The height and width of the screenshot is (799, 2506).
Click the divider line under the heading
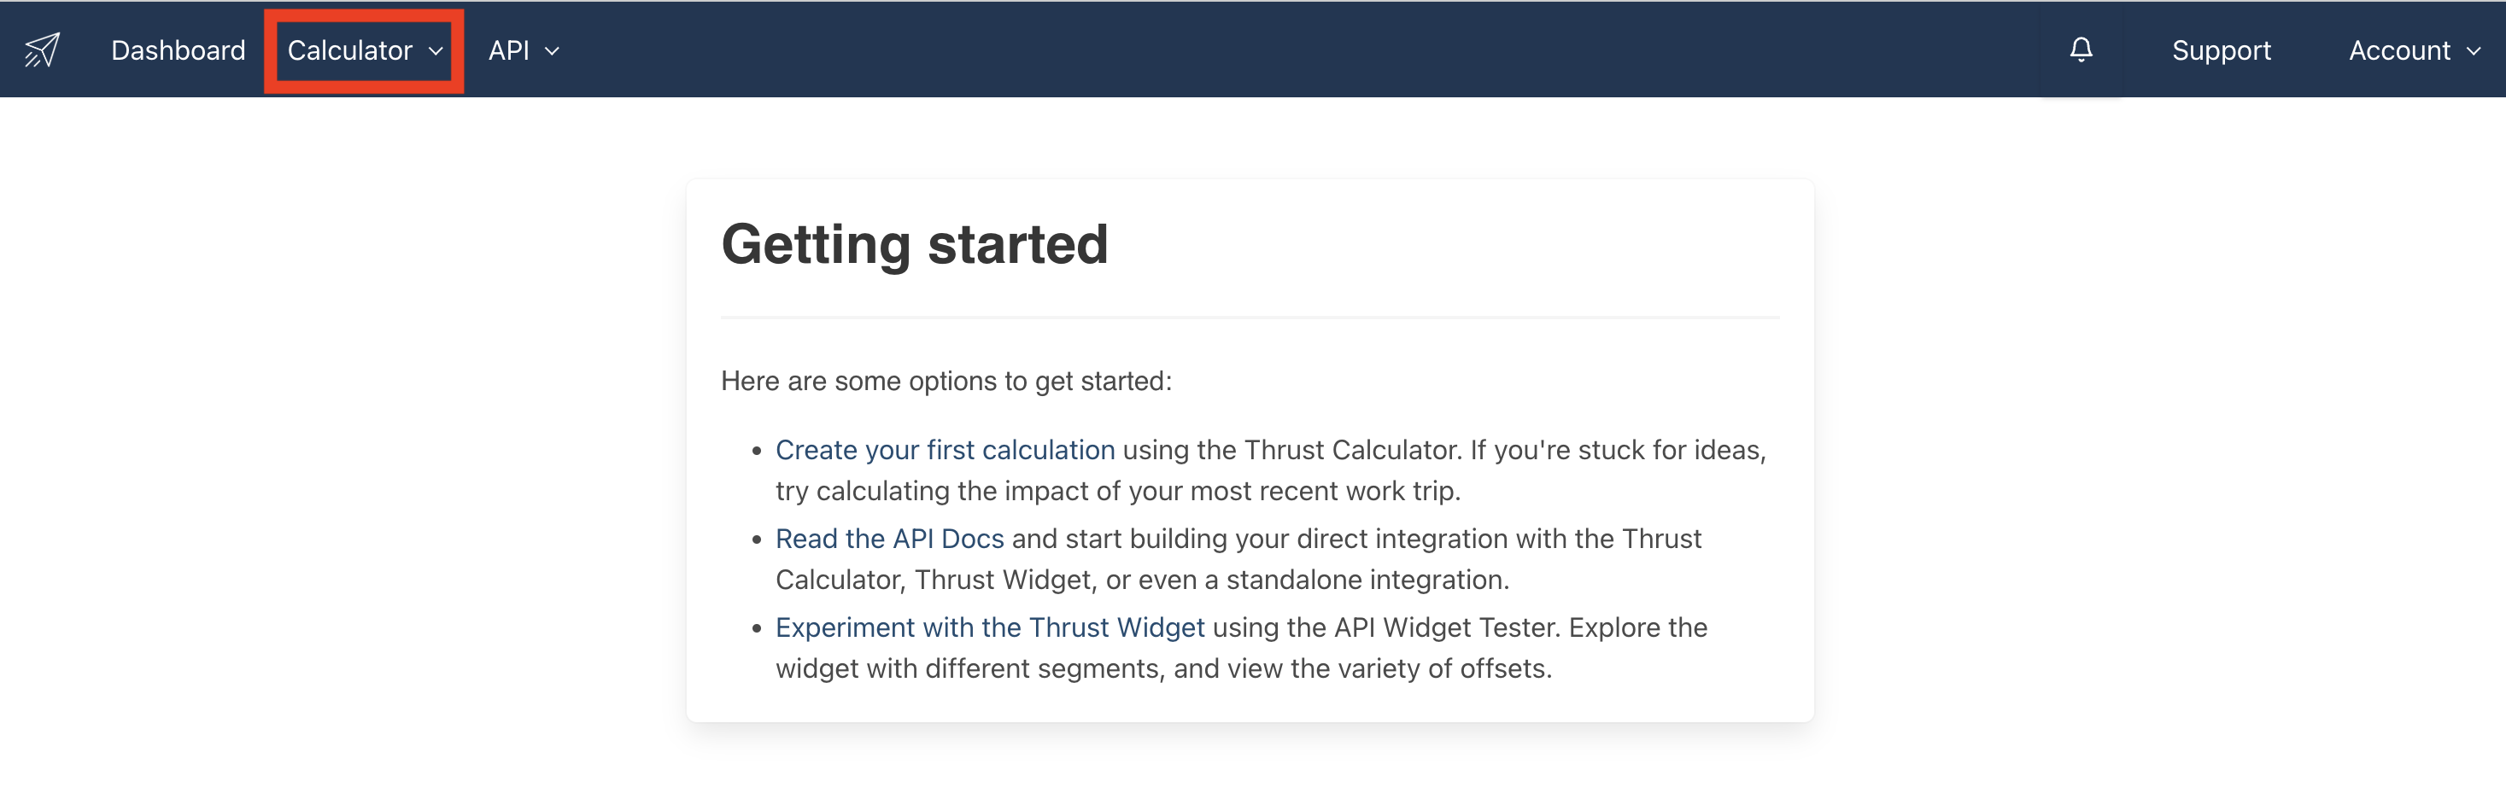point(1249,317)
